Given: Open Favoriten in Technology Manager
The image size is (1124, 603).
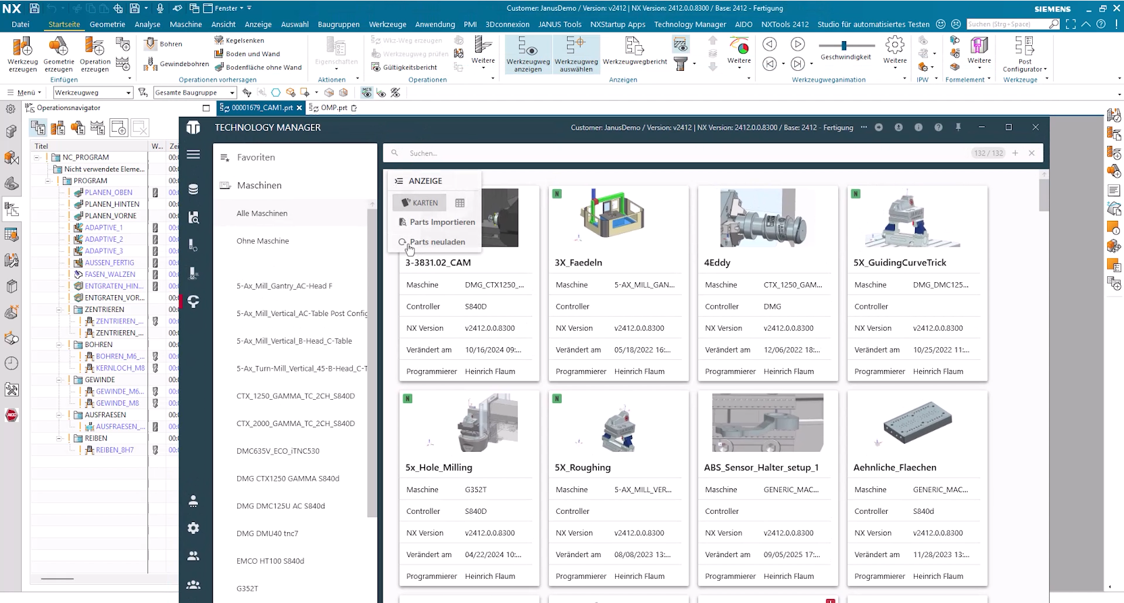Looking at the screenshot, I should pyautogui.click(x=255, y=157).
